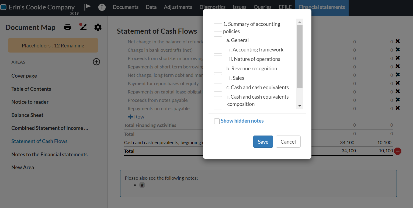
Task: Open the print options for the Document Map
Action: tap(67, 27)
